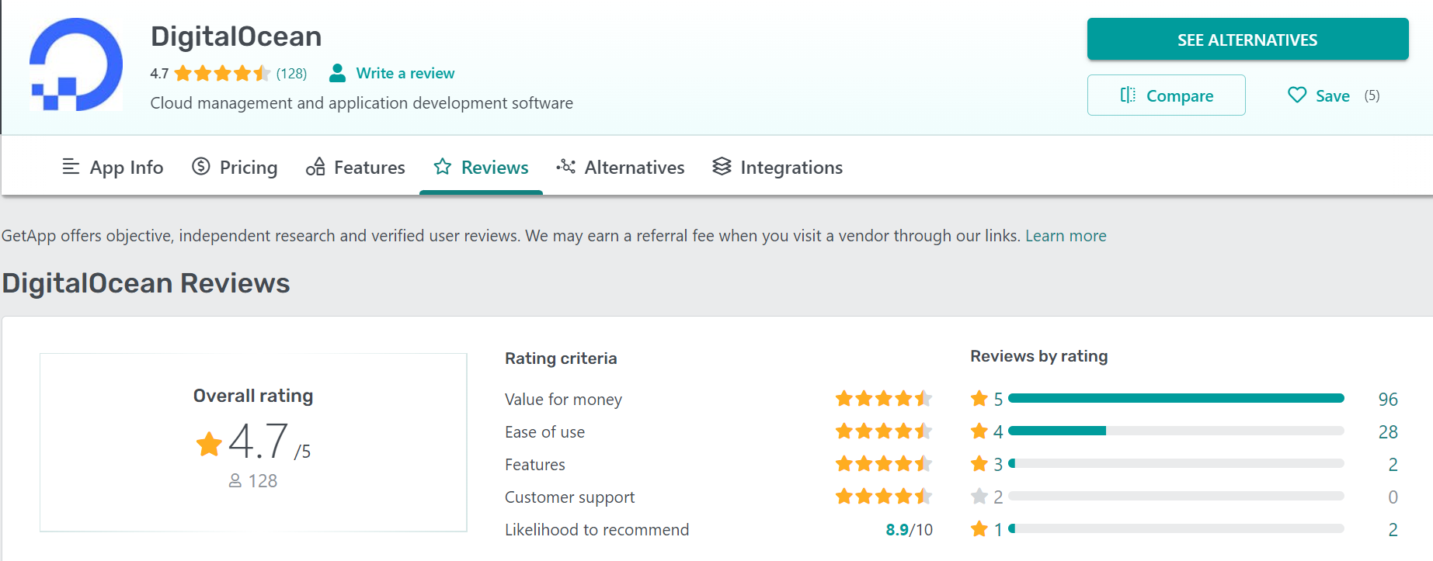Image resolution: width=1433 pixels, height=561 pixels.
Task: Click the DigitalOcean Reviews heading
Action: tap(146, 283)
